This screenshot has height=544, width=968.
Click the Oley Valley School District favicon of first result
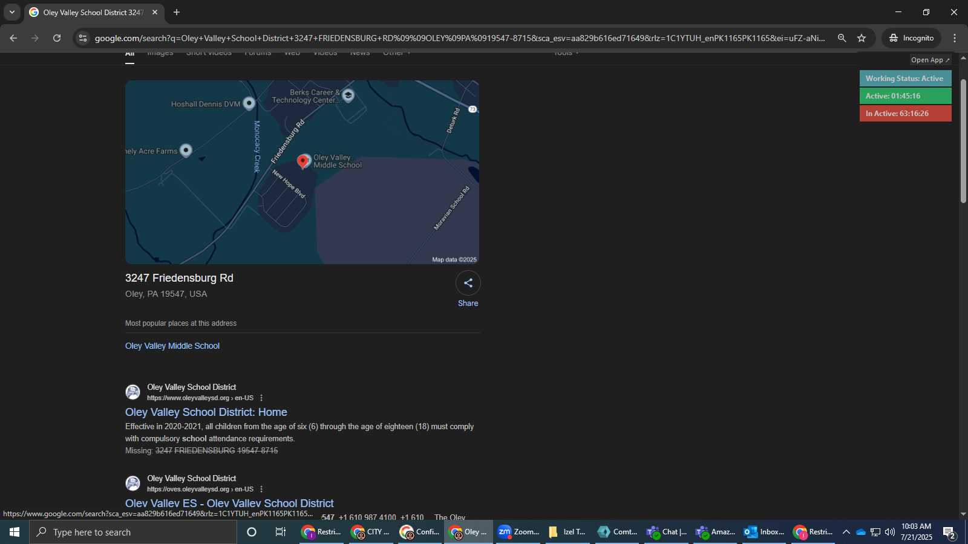click(133, 392)
